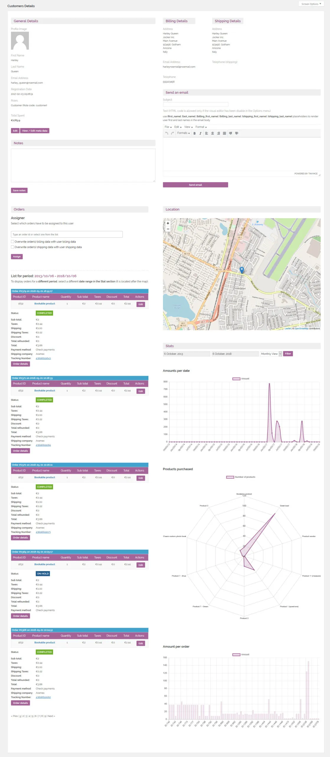The height and width of the screenshot is (757, 330).
Task: Open the Format menu in email editor
Action: (201, 127)
